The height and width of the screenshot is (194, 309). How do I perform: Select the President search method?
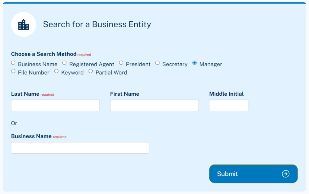coord(121,63)
